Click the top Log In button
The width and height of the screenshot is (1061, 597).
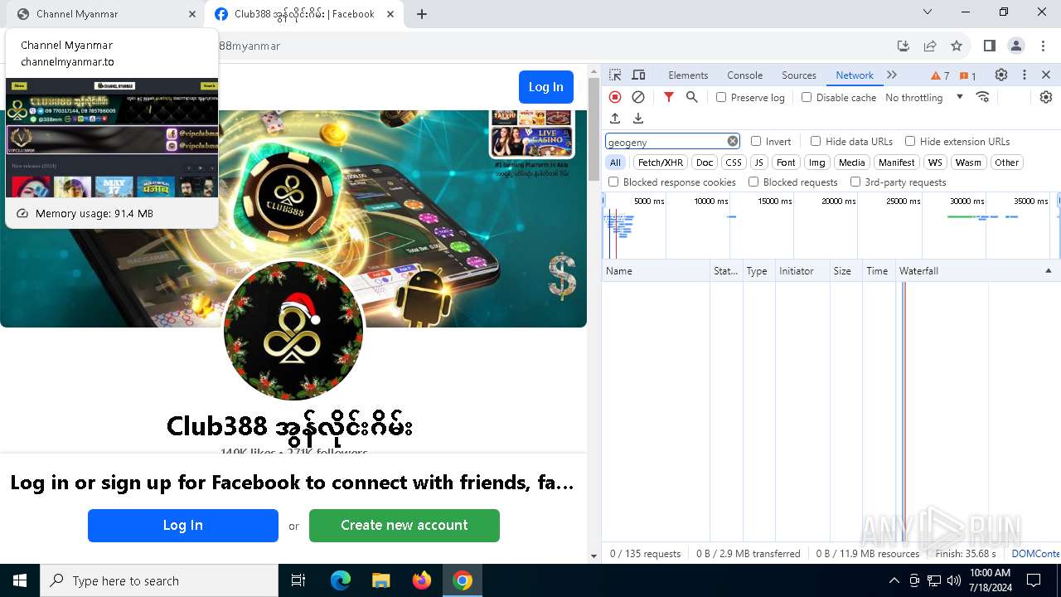545,87
